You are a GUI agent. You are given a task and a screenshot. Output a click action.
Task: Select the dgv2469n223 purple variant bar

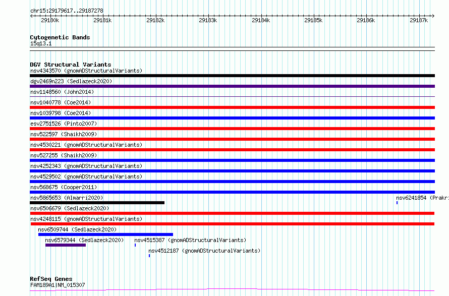232,86
